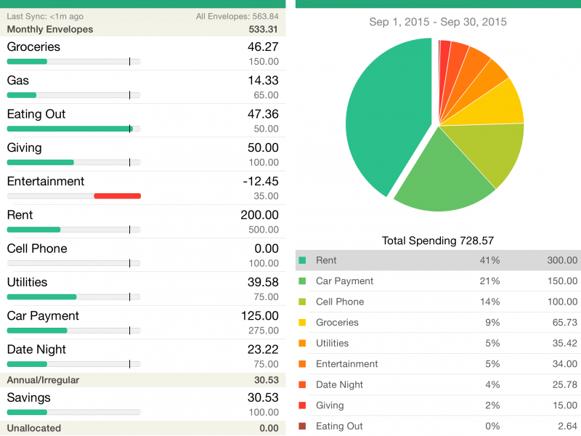Click the Giving legend red square
The width and height of the screenshot is (581, 436).
click(302, 405)
